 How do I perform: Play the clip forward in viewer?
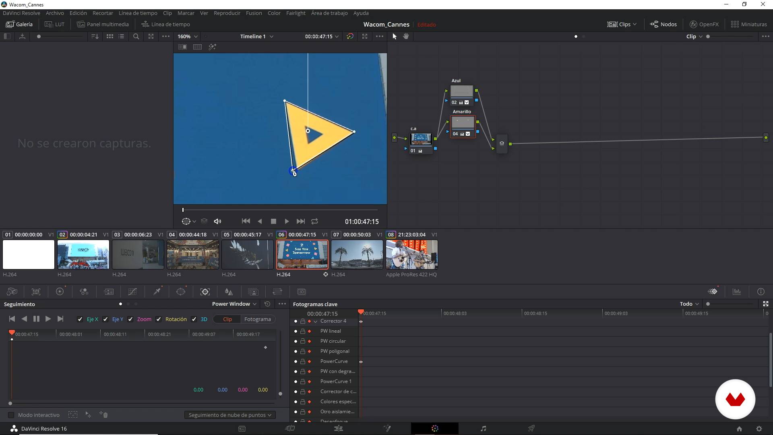tap(287, 221)
